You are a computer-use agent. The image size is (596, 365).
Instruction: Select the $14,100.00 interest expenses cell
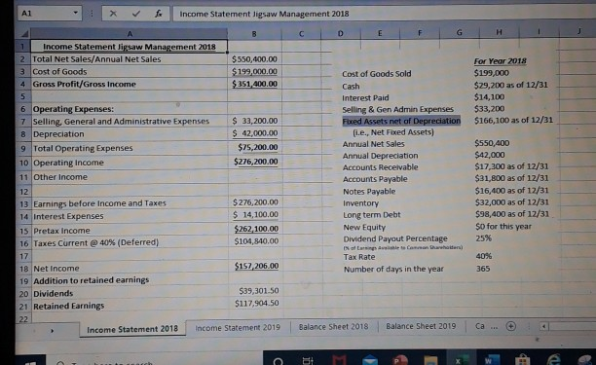255,215
